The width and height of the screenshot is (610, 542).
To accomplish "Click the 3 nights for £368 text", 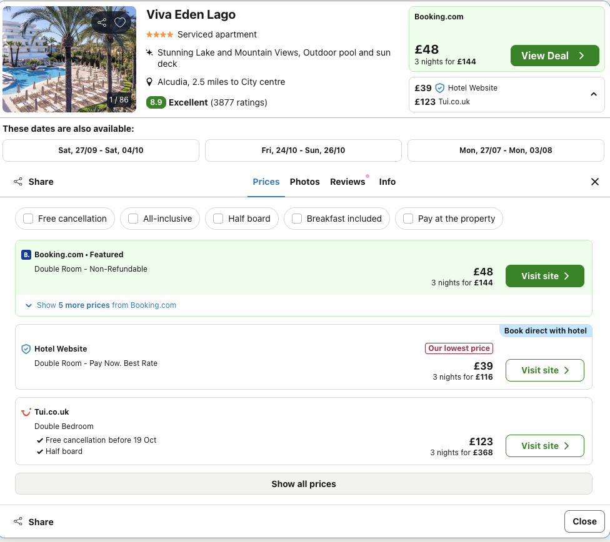I will 461,453.
